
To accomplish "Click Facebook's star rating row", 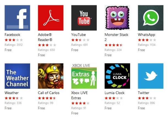I will [14, 40].
